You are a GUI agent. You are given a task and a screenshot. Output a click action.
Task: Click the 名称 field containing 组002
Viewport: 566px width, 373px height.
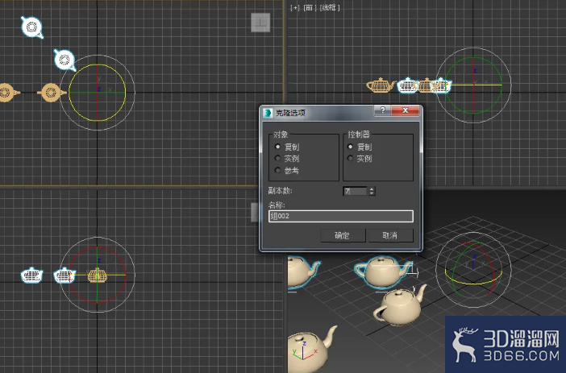[341, 216]
